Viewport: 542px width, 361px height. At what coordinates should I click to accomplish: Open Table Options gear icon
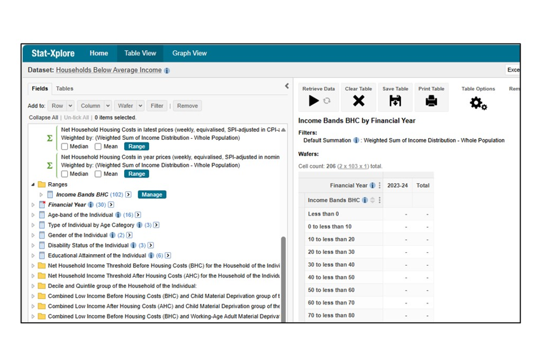coord(478,103)
